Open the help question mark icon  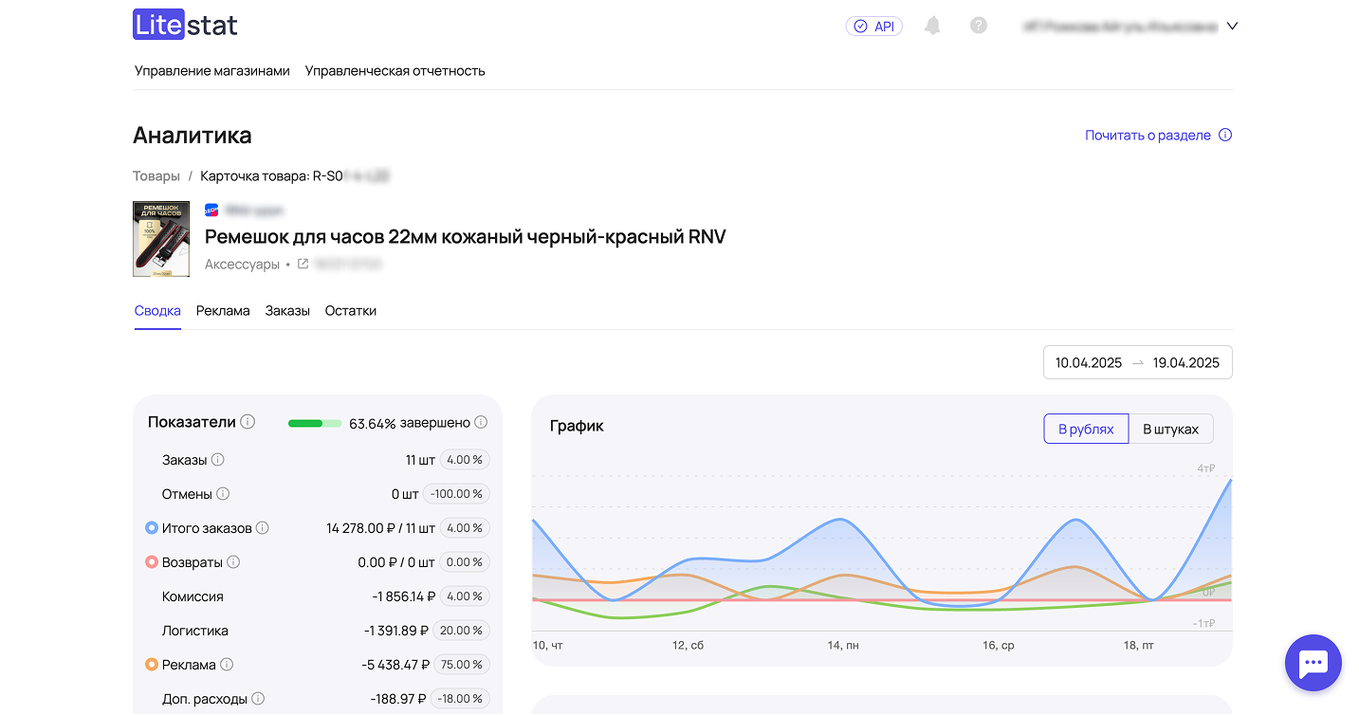[979, 26]
